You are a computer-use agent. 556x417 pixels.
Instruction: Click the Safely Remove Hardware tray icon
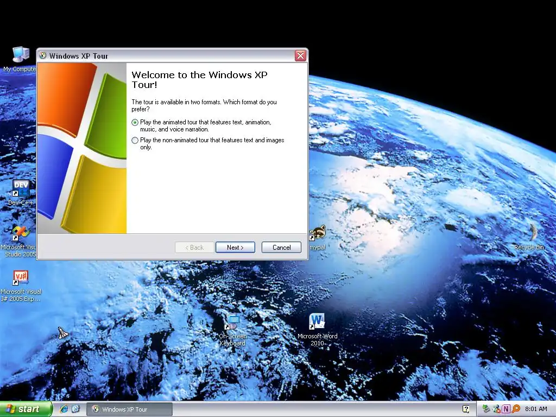(486, 409)
